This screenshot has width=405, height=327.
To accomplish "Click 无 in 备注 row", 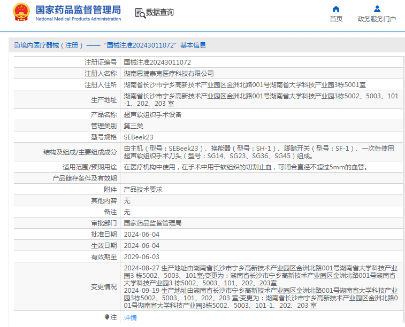I will click(x=127, y=212).
